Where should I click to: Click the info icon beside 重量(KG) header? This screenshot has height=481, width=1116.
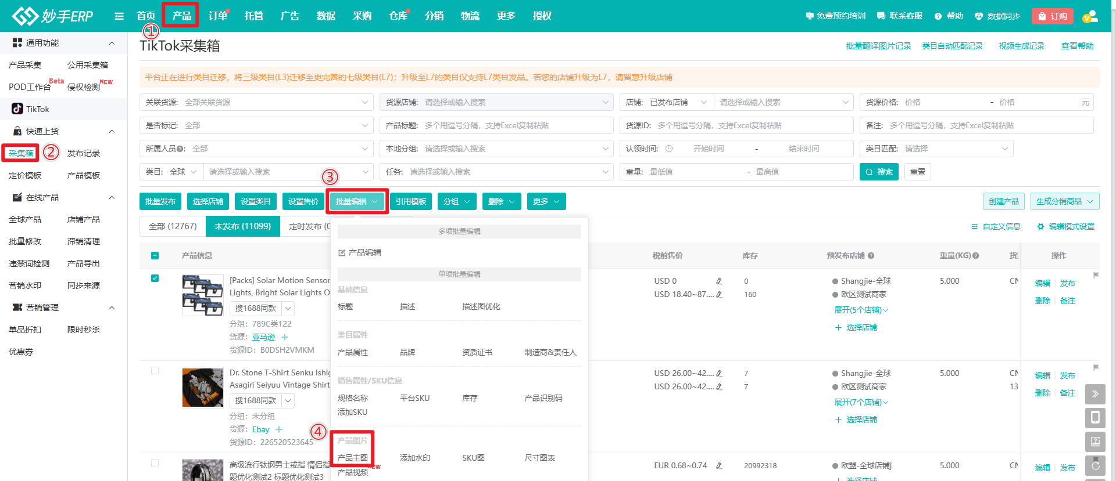976,256
